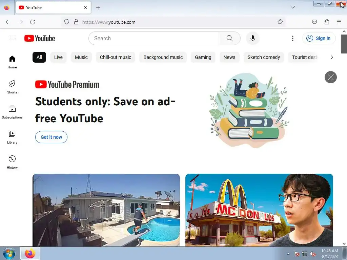Select the Music category chip
Screen dimensions: 347x260
coord(81,57)
